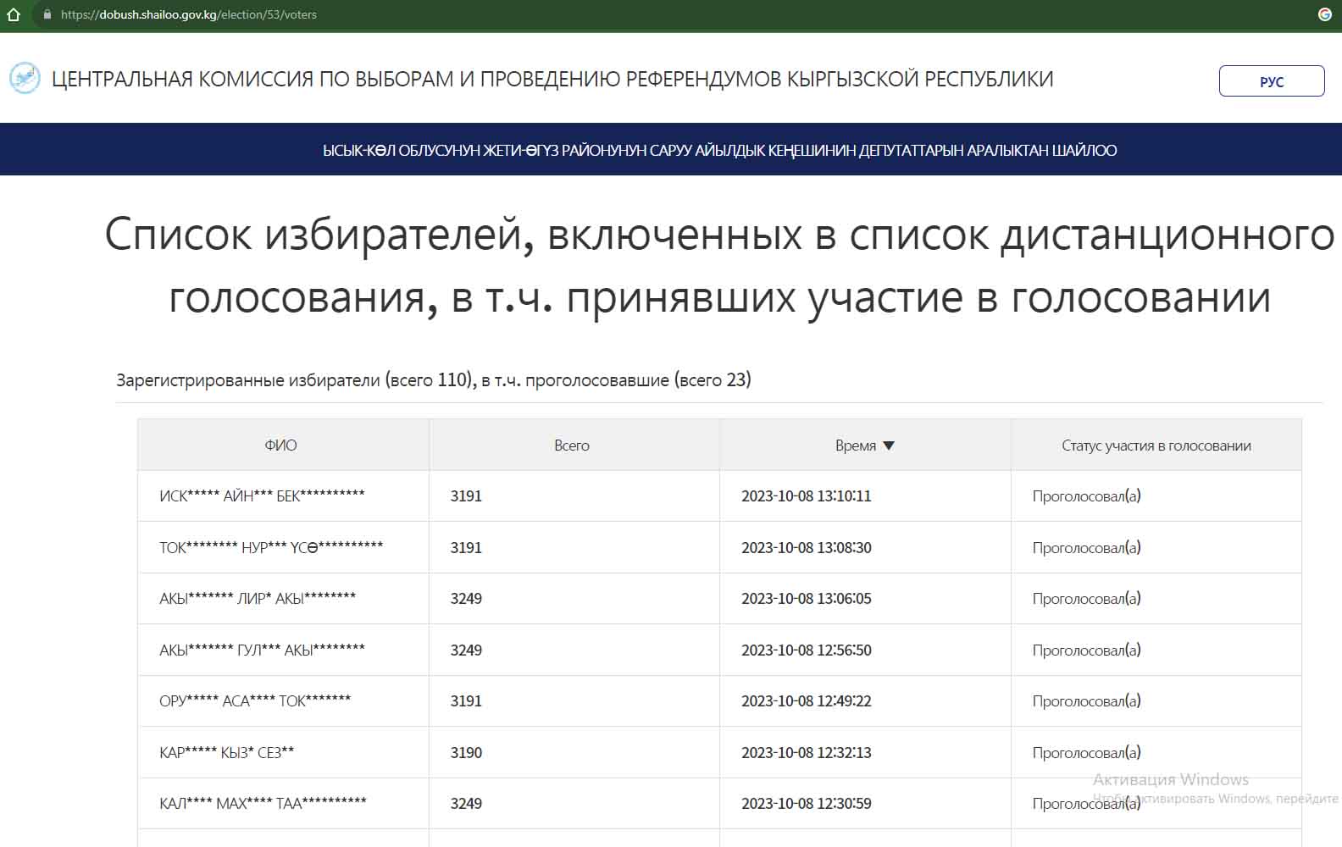The image size is (1342, 847).
Task: Select voter row АКЫ******* ЛИР*
Action: pos(258,599)
